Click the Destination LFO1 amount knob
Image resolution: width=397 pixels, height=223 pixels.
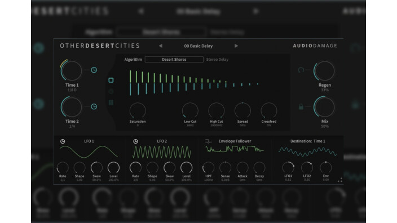(288, 167)
